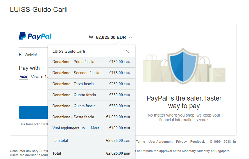249x159 pixels.
Task: Close the order summary popup
Action: [128, 52]
